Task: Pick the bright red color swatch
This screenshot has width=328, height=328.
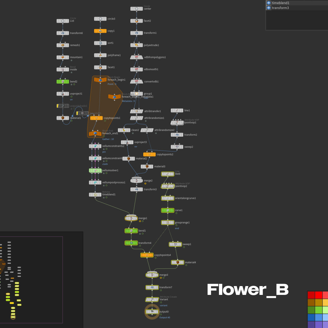Action: (318, 295)
